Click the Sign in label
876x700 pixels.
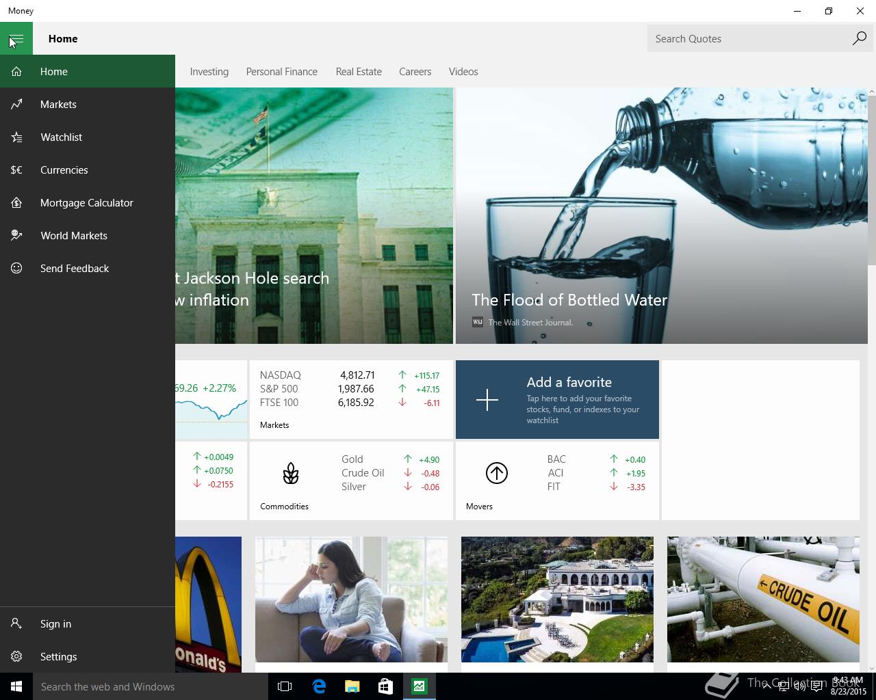pyautogui.click(x=55, y=624)
